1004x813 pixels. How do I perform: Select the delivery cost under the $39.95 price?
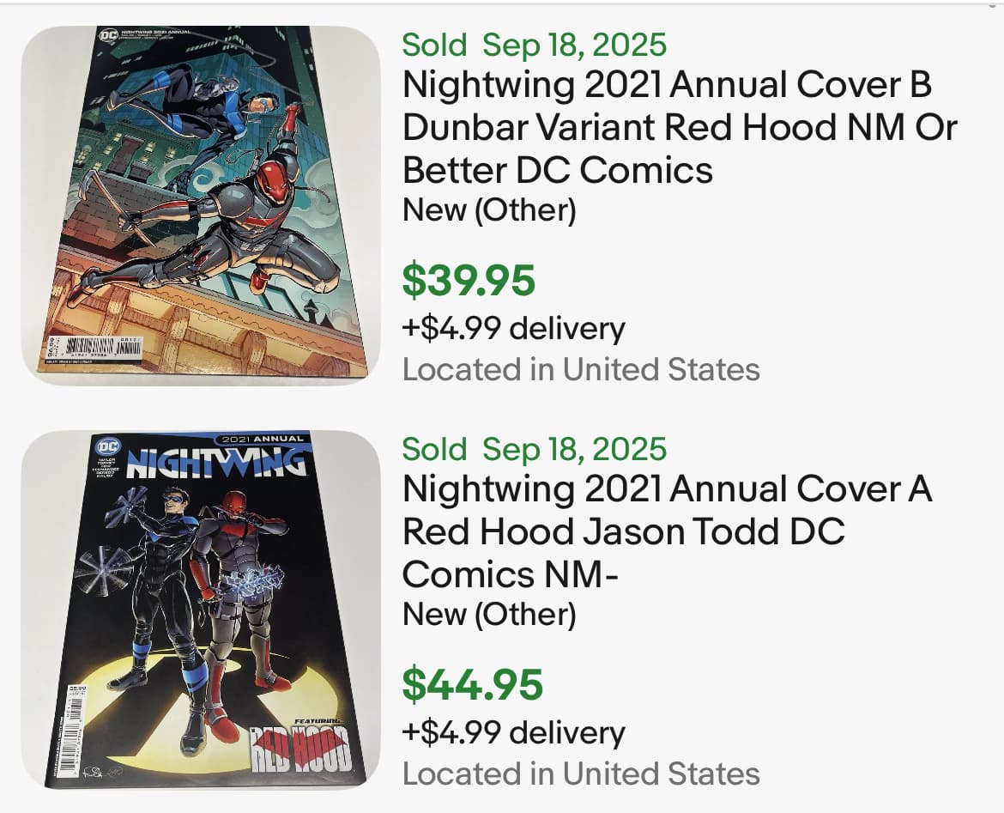[513, 328]
